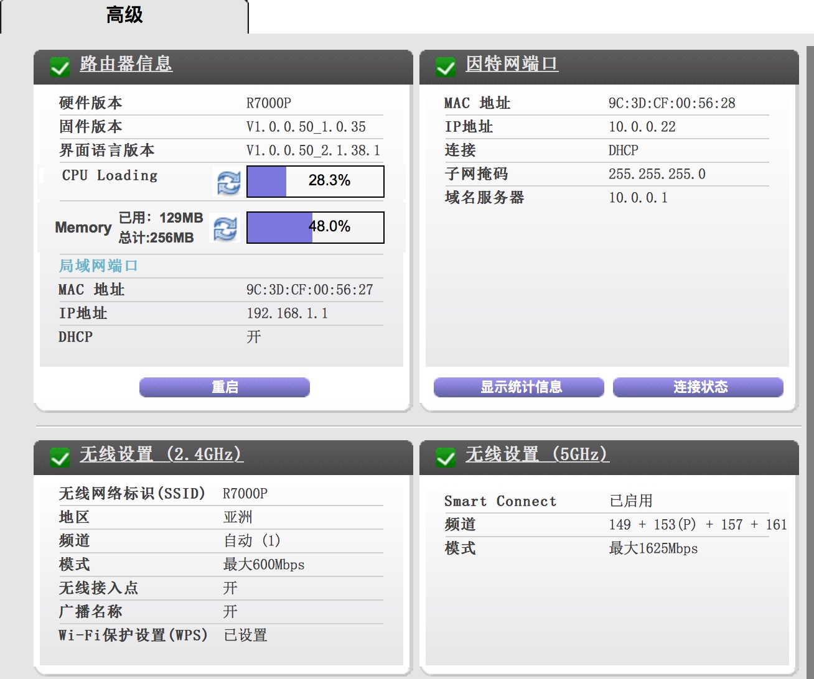Open the 路由器信息 panel link

click(124, 65)
